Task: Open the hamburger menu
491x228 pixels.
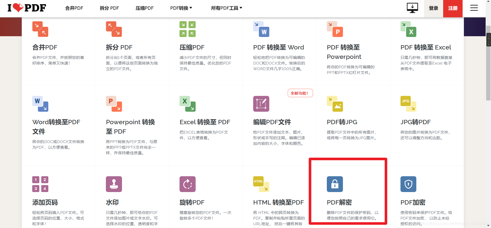Action: pos(474,8)
